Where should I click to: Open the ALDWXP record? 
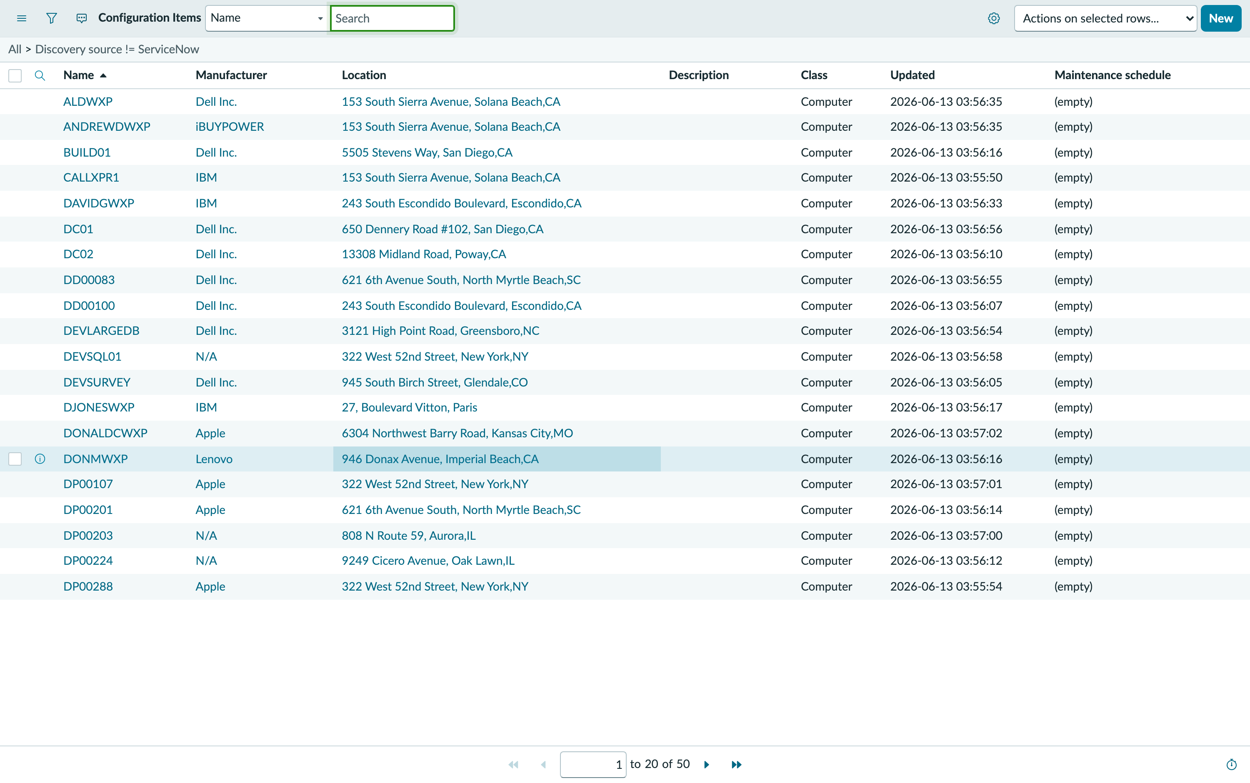(87, 102)
